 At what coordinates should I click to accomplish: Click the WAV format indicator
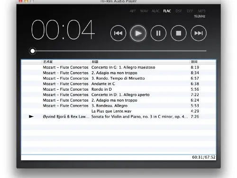[144, 11]
